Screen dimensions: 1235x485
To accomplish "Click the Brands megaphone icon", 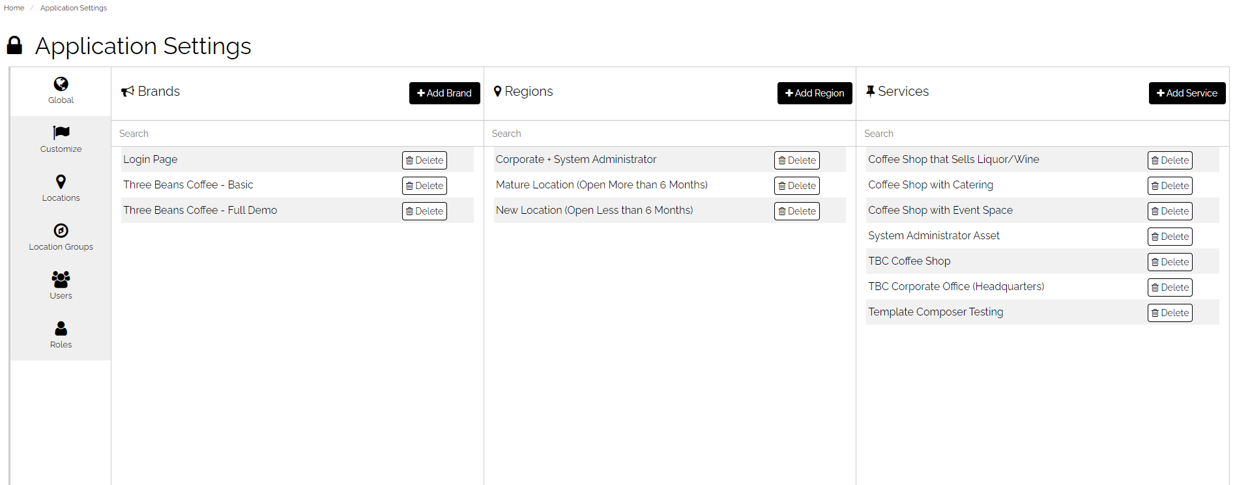I will click(x=128, y=92).
